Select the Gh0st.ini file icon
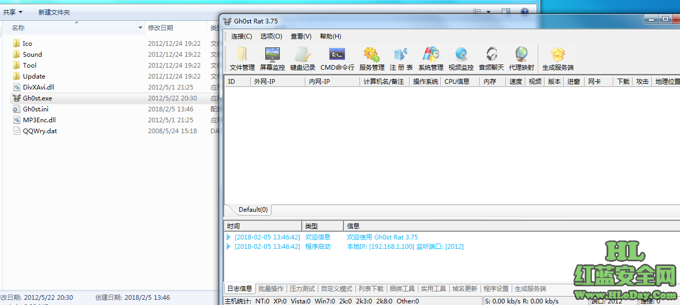Image resolution: width=680 pixels, height=305 pixels. pos(16,109)
